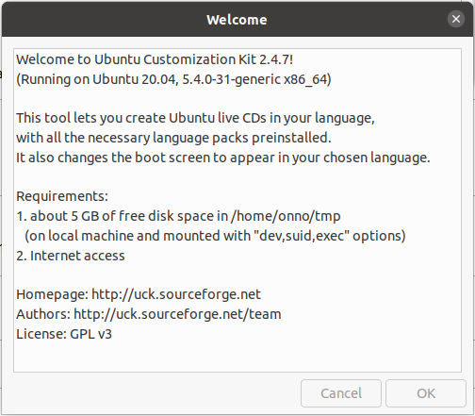Click the Cancel button
The width and height of the screenshot is (475, 416).
(341, 393)
